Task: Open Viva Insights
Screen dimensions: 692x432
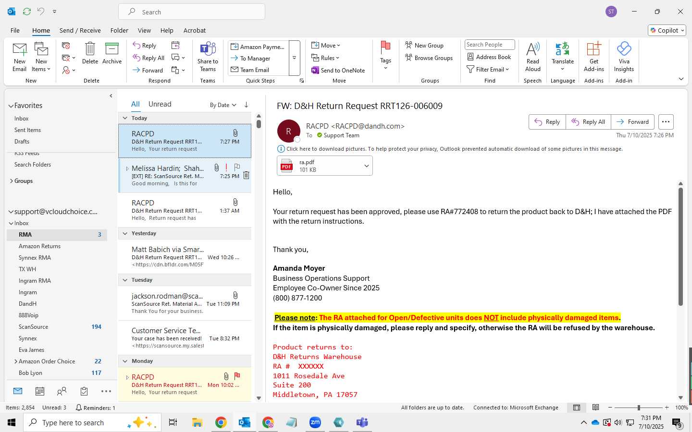Action: pyautogui.click(x=624, y=57)
